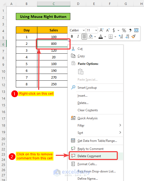144x181 pixels.
Task: Select column E header
Action: (94, 4)
